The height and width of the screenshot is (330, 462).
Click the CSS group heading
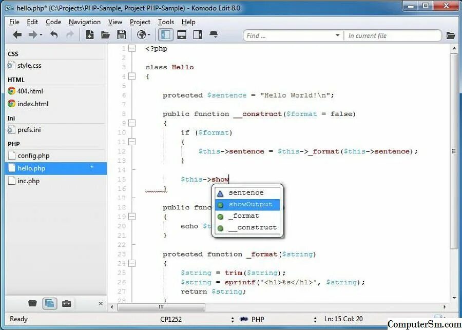click(13, 54)
